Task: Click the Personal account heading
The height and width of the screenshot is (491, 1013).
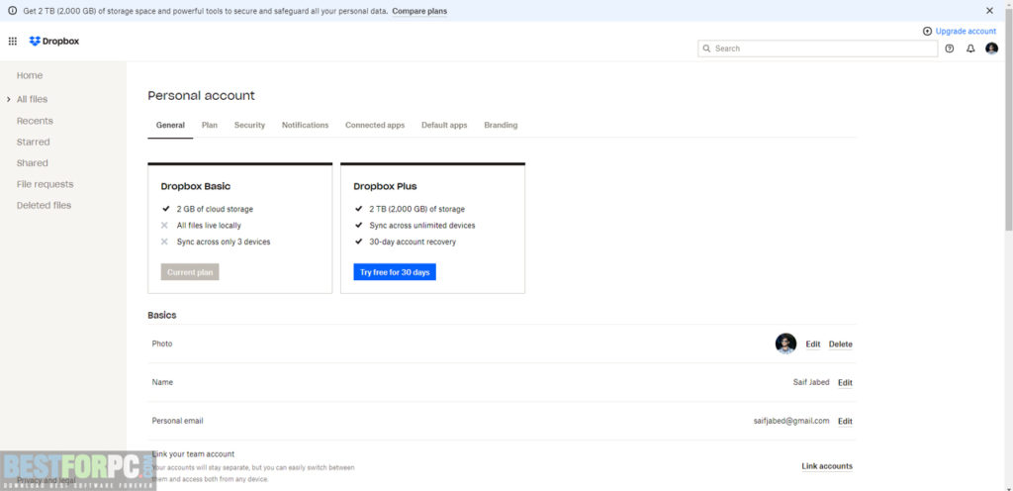Action: pyautogui.click(x=202, y=96)
